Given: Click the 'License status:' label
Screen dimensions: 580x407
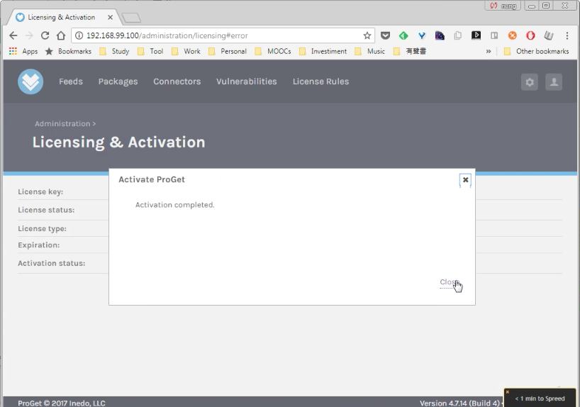Looking at the screenshot, I should pos(46,210).
